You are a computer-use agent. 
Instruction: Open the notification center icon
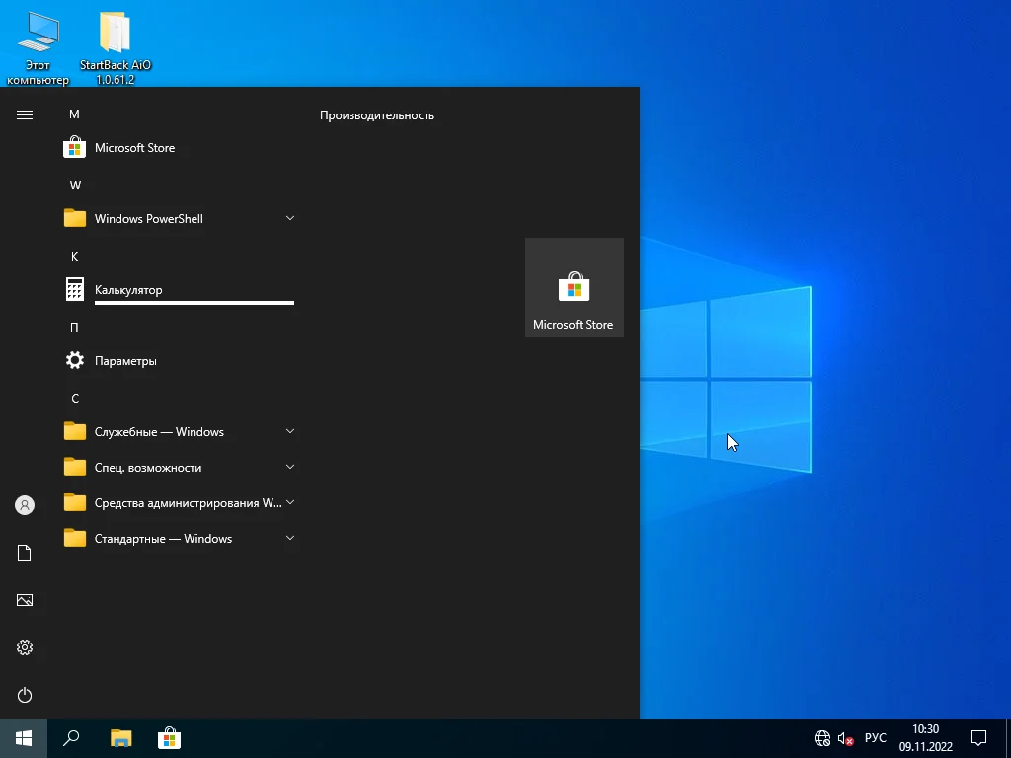(978, 738)
